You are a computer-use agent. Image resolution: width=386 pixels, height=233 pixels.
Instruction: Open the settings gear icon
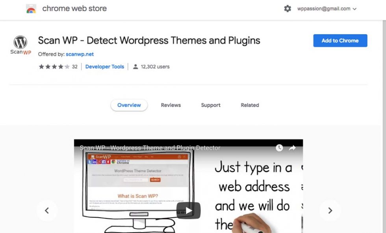(288, 8)
